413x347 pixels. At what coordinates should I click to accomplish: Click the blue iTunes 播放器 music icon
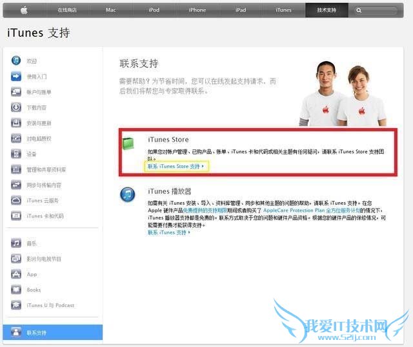[x=128, y=194]
